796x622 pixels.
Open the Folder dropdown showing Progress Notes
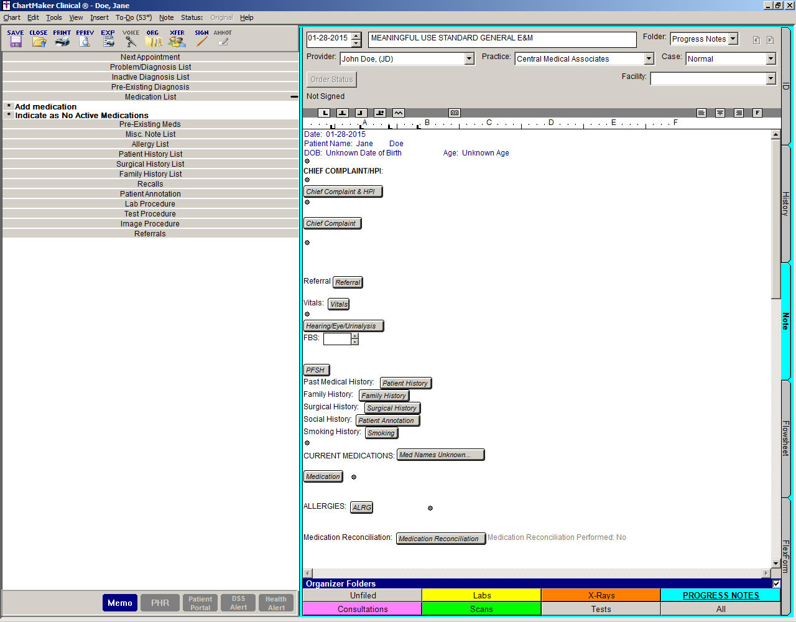pyautogui.click(x=733, y=39)
